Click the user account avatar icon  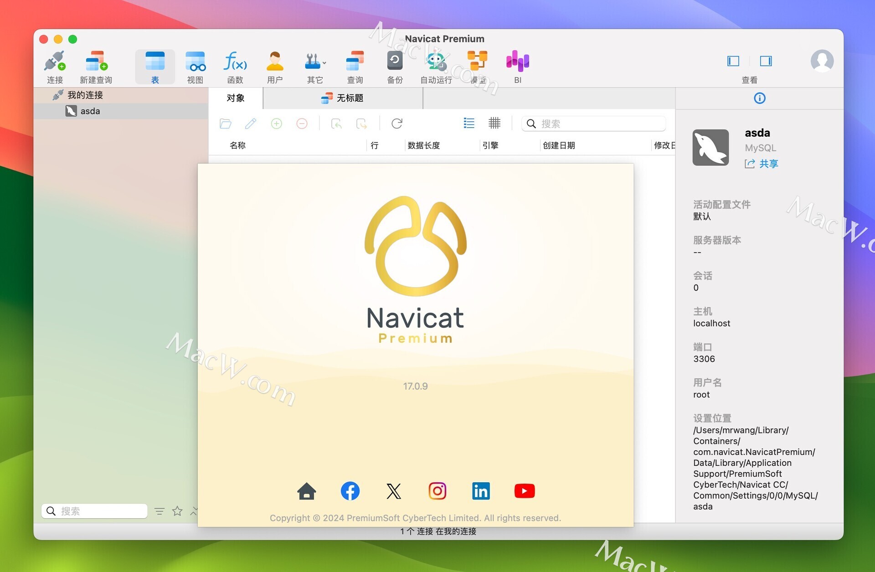822,61
